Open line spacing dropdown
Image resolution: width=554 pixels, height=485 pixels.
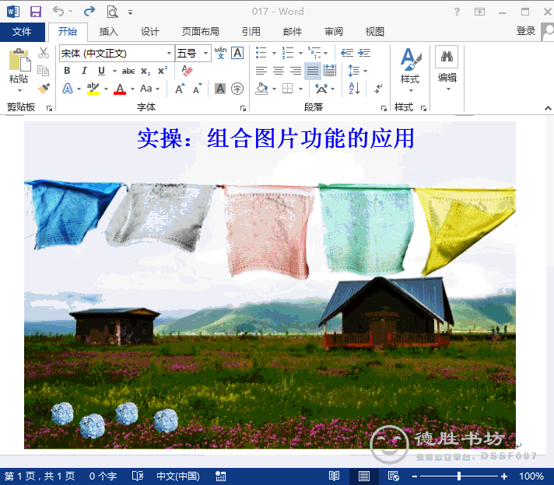tap(358, 71)
